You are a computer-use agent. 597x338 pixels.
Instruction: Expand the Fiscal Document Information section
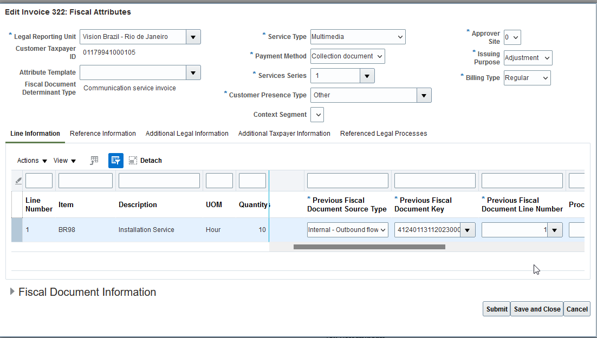11,291
